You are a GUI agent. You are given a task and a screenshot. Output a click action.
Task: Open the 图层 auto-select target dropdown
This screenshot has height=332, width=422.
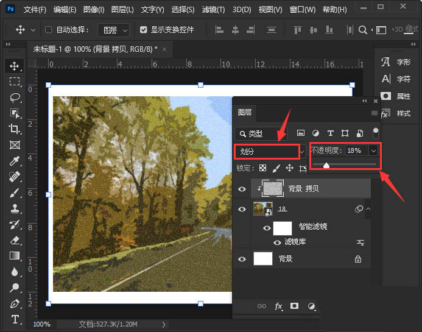tap(114, 30)
